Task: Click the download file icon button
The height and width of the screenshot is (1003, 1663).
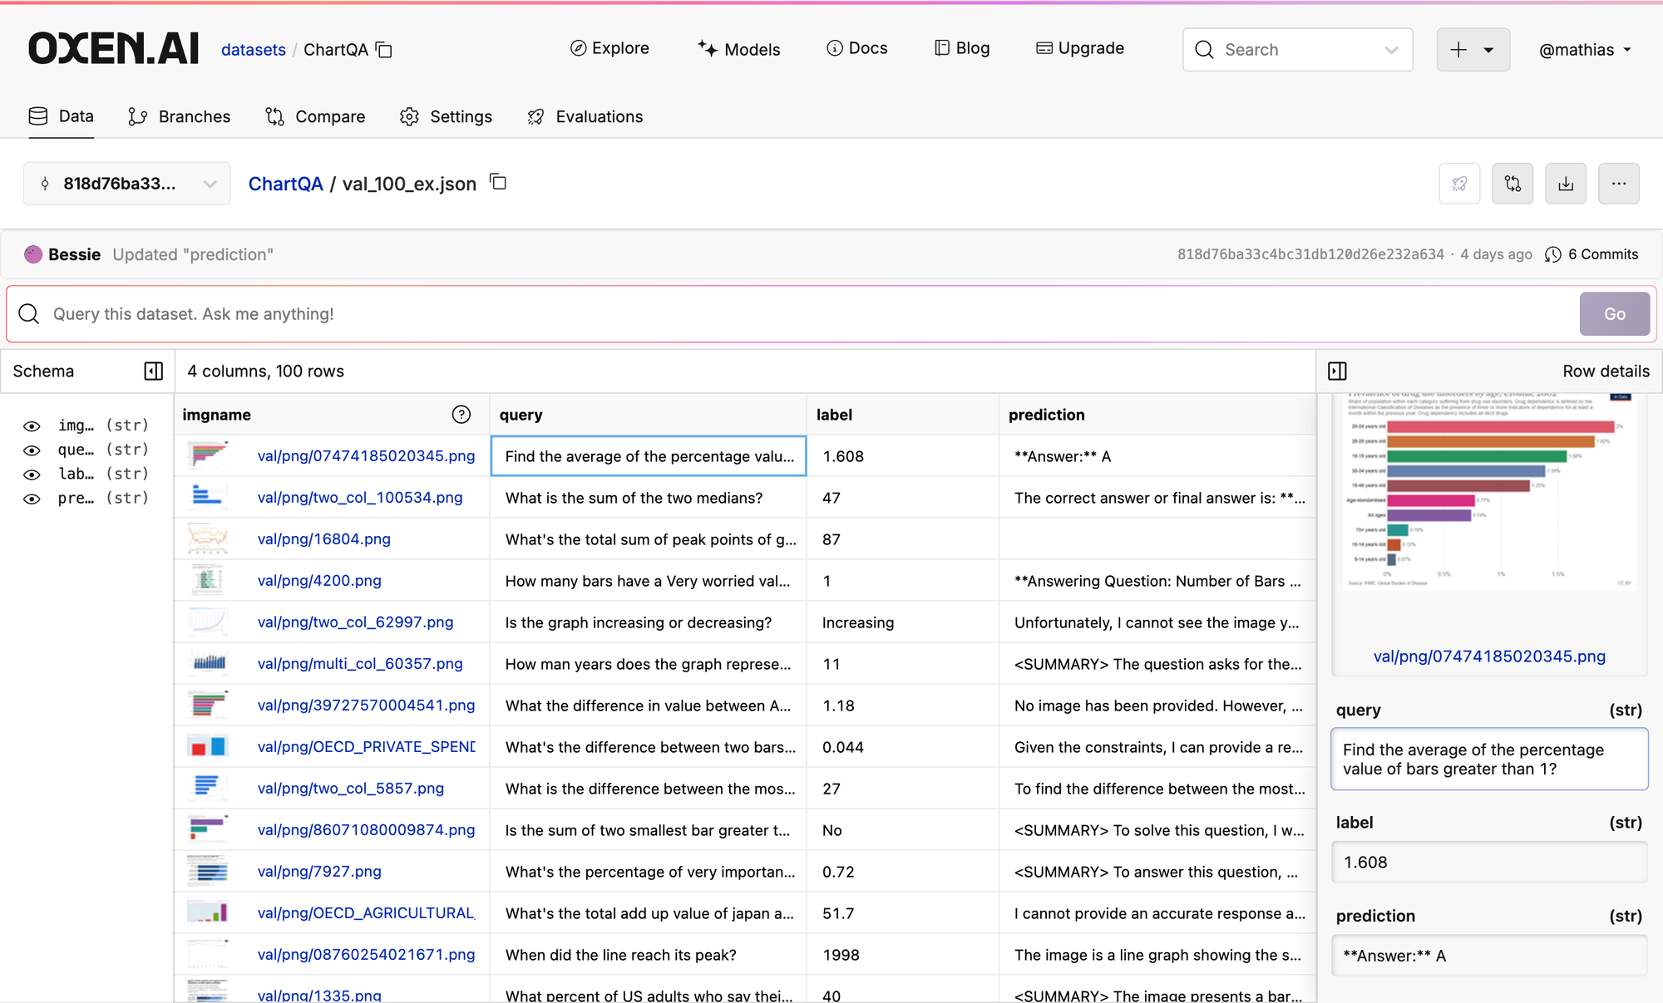Action: pos(1566,184)
